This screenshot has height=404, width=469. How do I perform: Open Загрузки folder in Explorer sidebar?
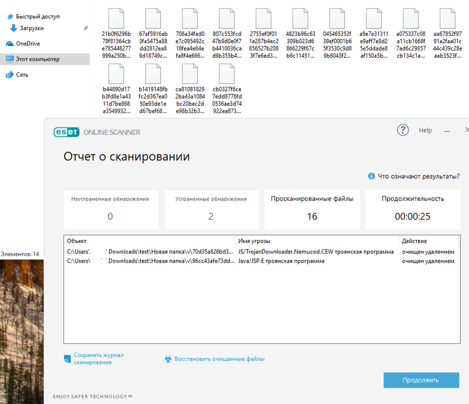pyautogui.click(x=32, y=28)
